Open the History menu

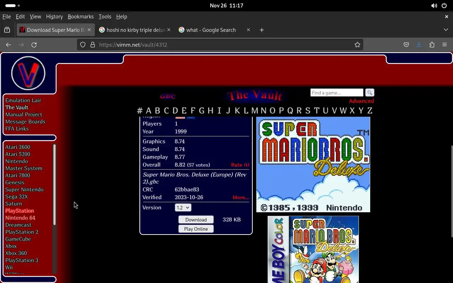[54, 17]
